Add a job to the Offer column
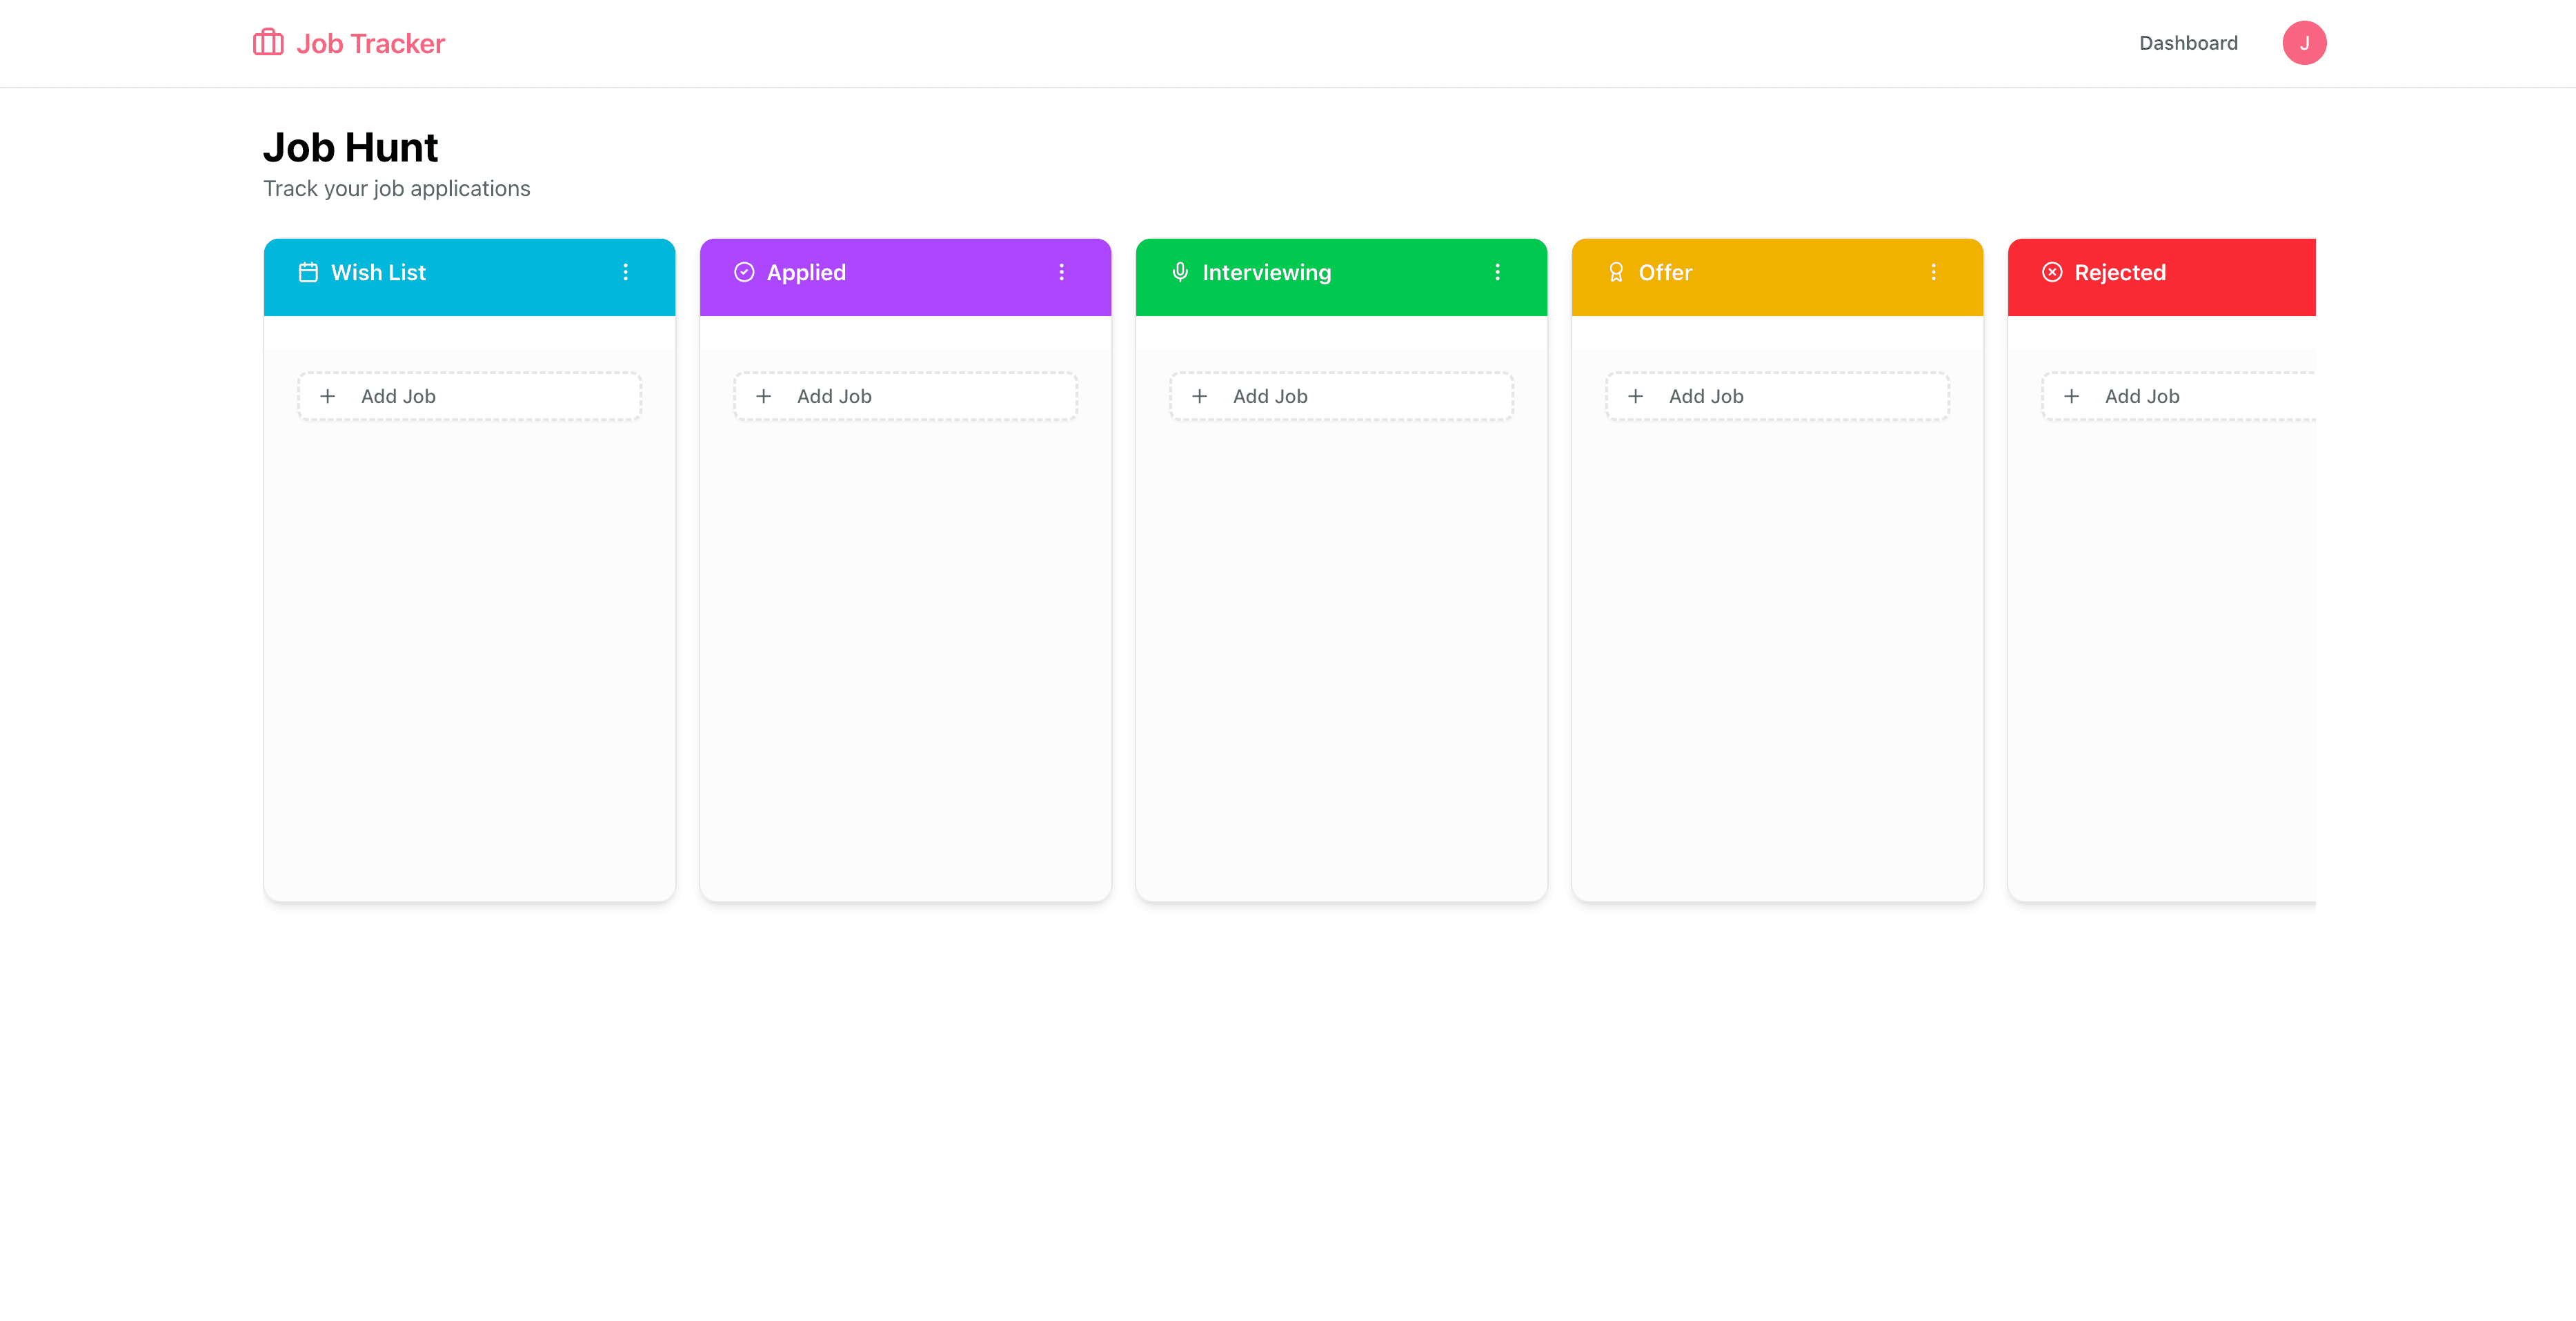Screen dimensions: 2576x1321 pyautogui.click(x=1776, y=395)
